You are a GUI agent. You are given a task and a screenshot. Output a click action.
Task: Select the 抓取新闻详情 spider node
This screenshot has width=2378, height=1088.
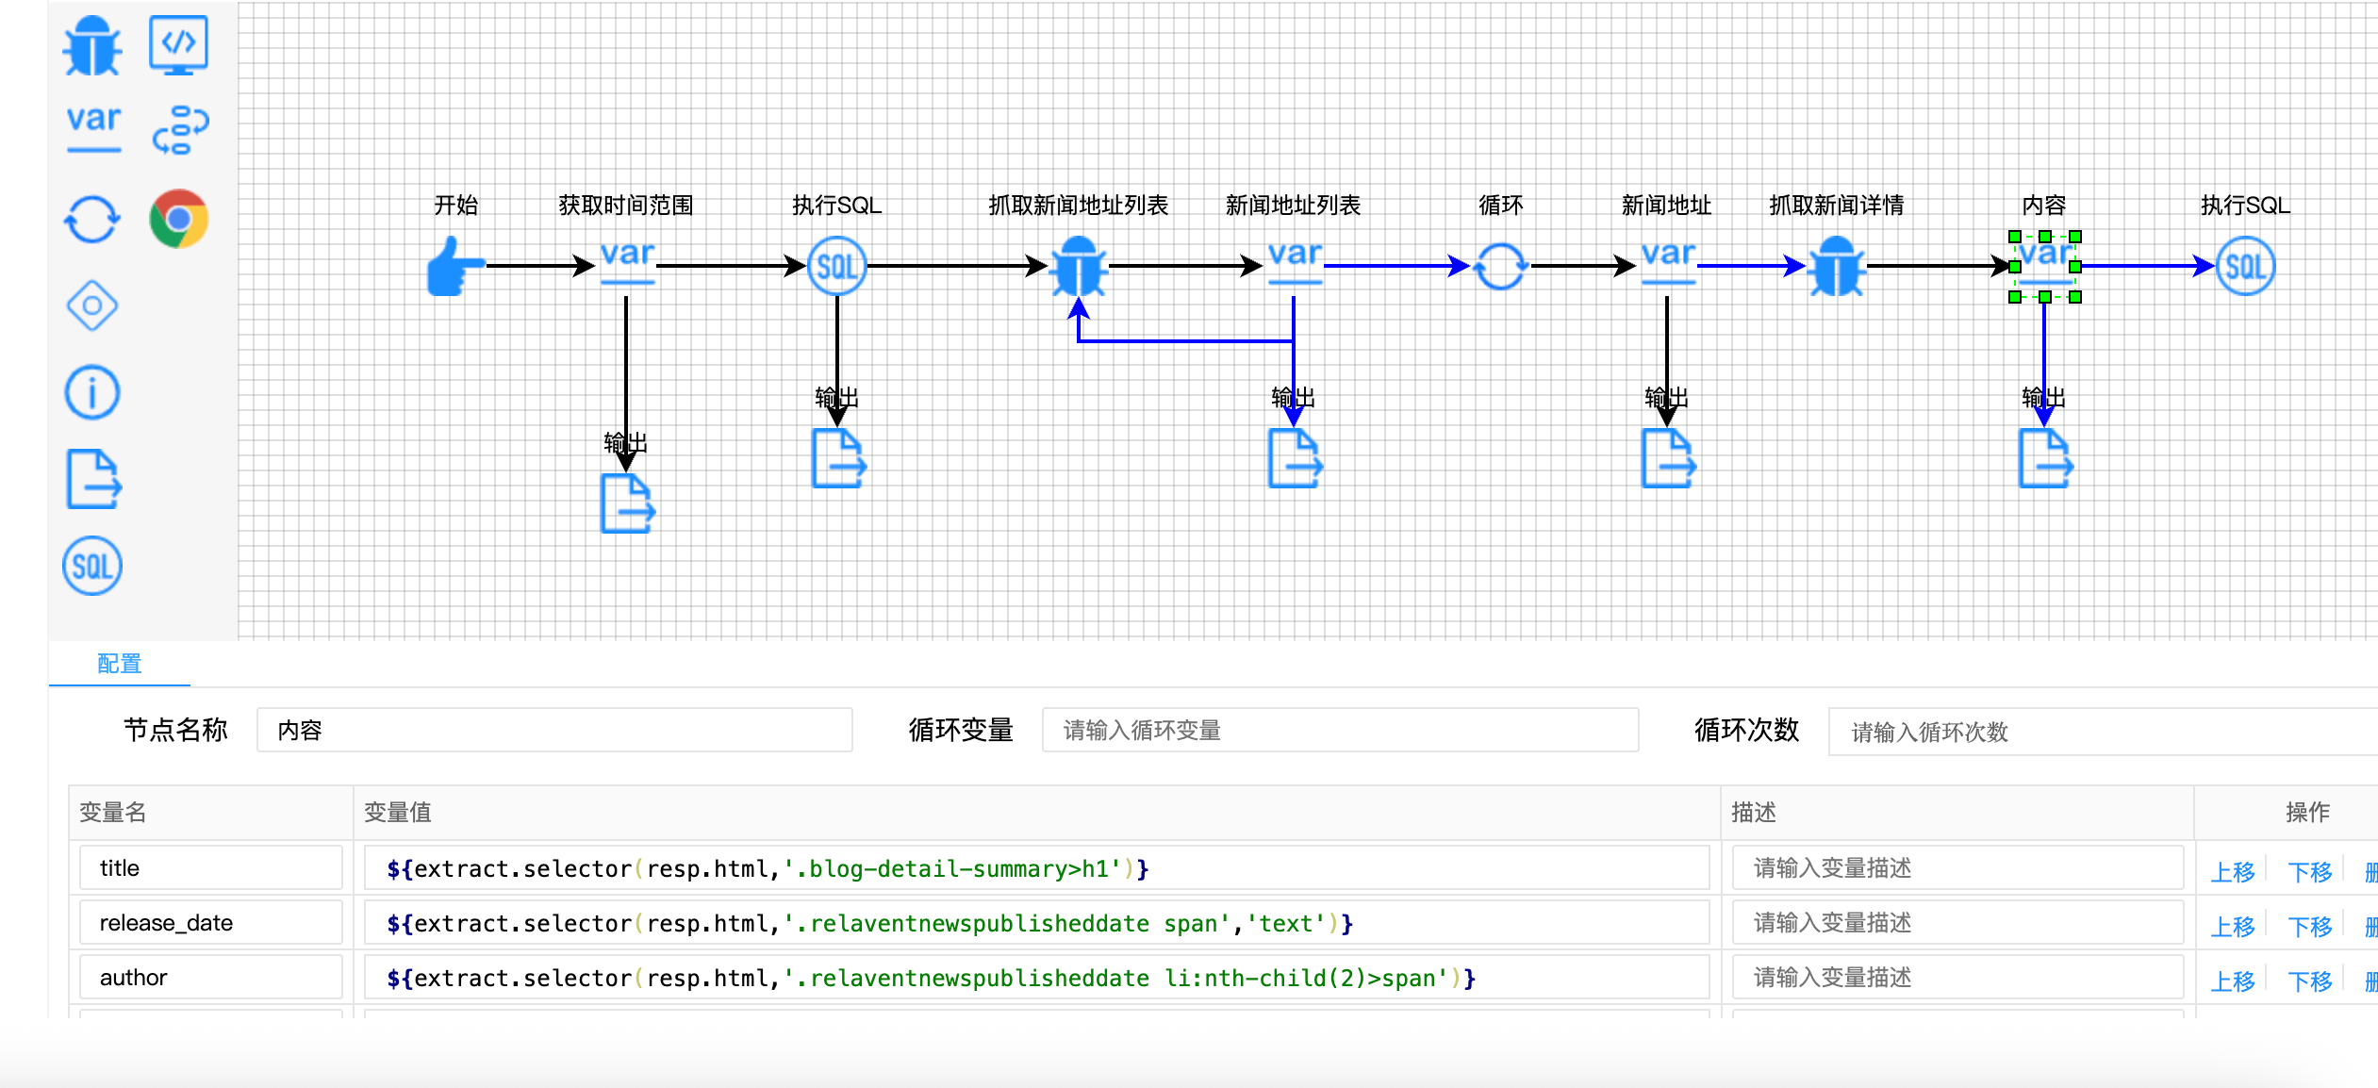pos(1836,267)
